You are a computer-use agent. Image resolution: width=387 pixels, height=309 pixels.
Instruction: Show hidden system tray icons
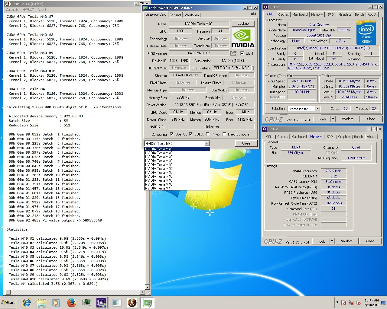337,302
